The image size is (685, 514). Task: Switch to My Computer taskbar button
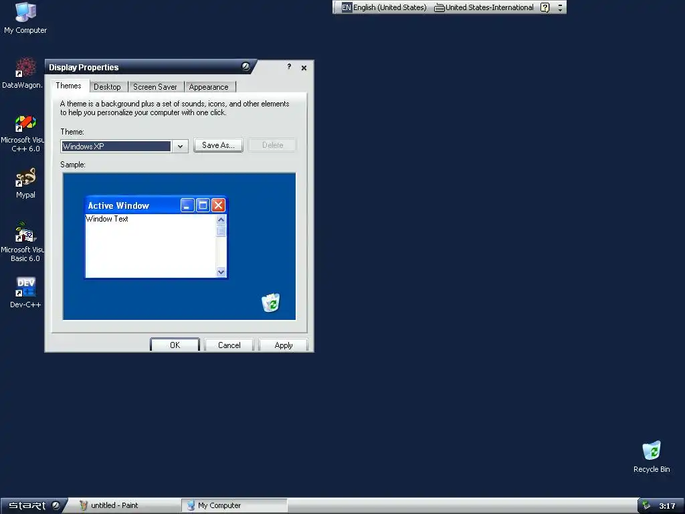(235, 506)
